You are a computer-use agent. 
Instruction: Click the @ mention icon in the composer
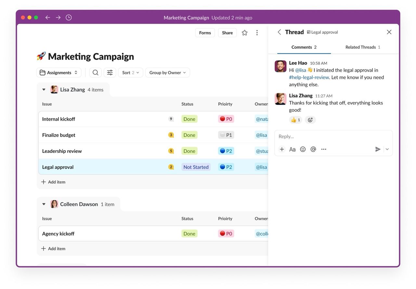(x=313, y=149)
